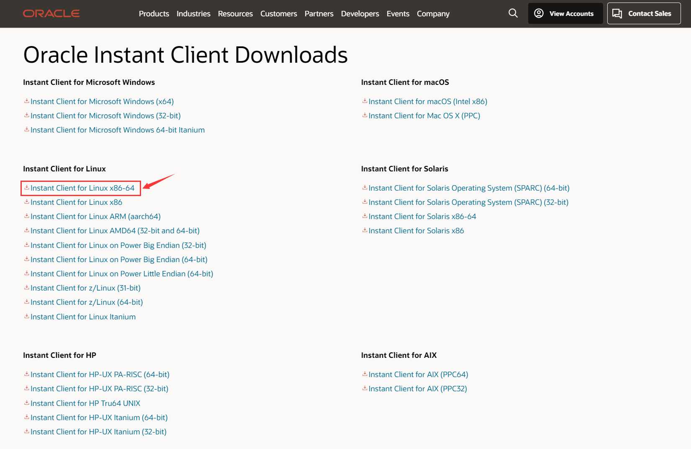Click download icon beside Linux x86-64 link

[x=27, y=188]
